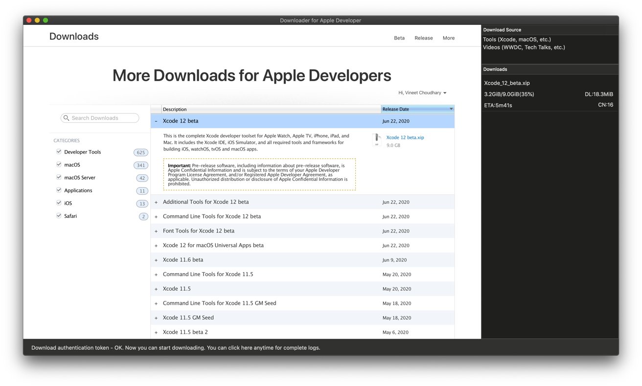Select Tools (Xcode, macOS, etc.) download source
Screen dimensions: 642x386
click(517, 40)
